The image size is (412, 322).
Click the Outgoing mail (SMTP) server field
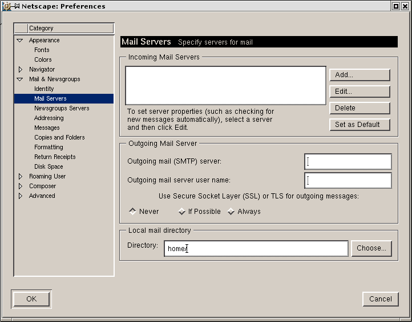pos(348,162)
